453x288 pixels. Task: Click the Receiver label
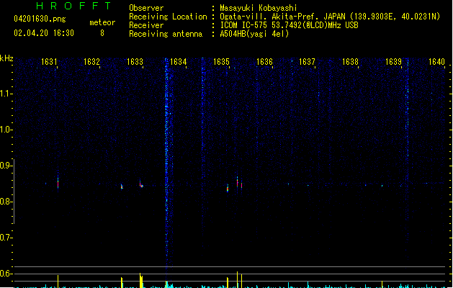(x=146, y=25)
